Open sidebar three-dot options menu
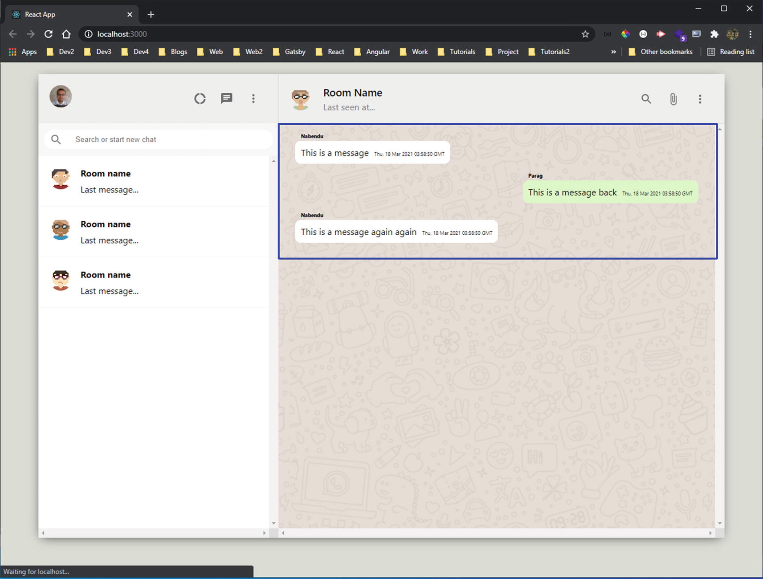 pos(253,98)
